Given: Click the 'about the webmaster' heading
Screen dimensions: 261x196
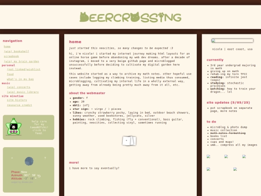Looking at the screenshot, I should click(87, 93).
